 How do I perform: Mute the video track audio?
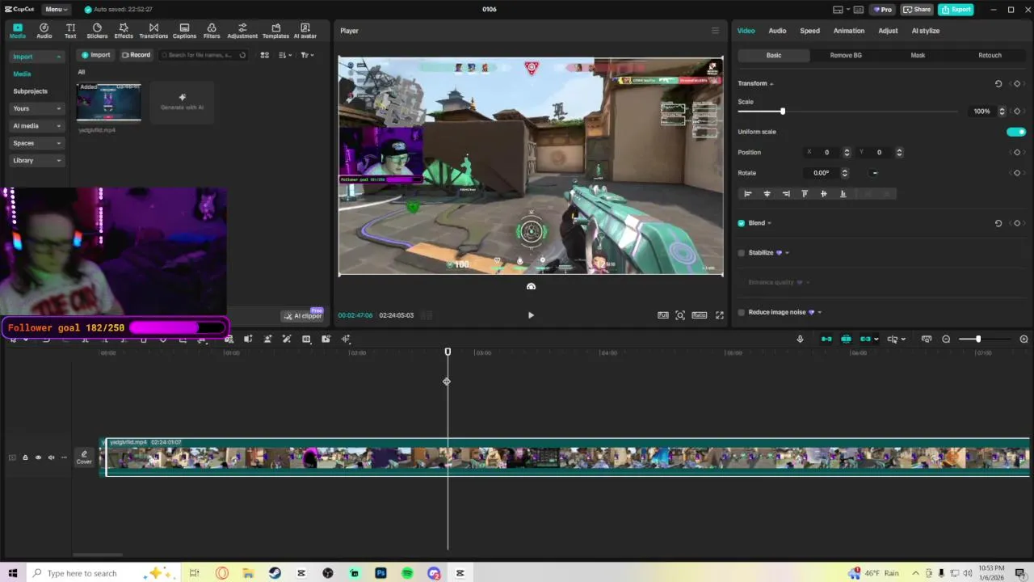(51, 458)
